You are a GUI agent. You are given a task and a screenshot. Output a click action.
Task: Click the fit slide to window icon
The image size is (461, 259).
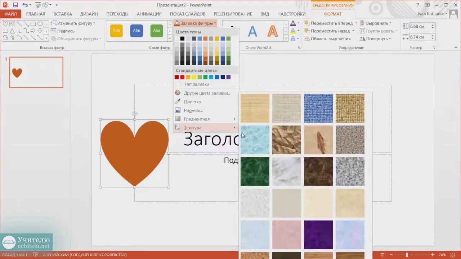453,255
